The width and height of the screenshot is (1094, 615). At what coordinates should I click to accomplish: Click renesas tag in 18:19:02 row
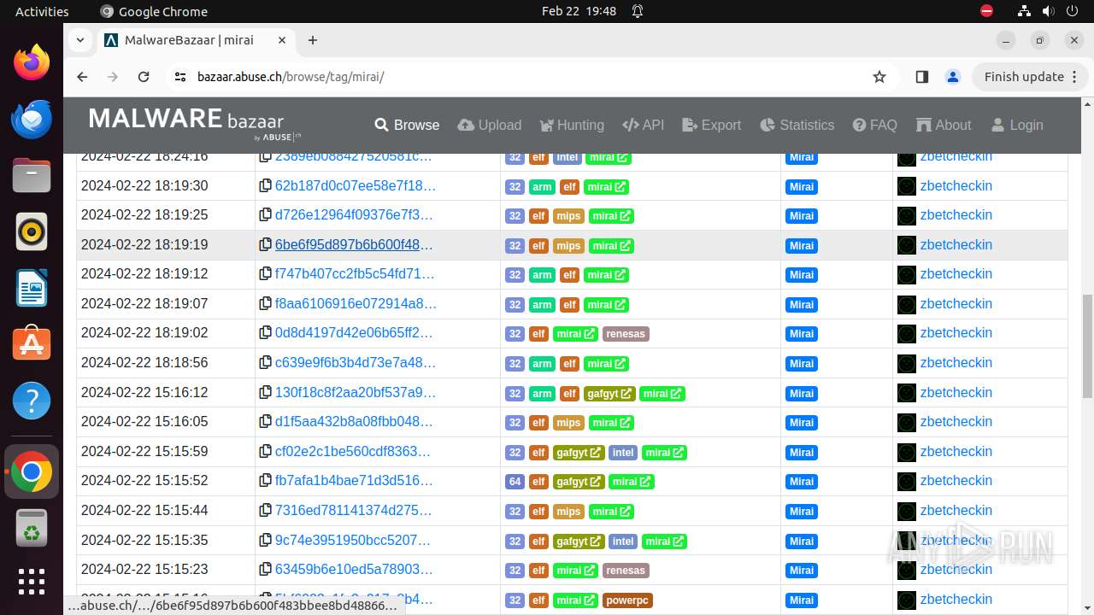coord(626,334)
